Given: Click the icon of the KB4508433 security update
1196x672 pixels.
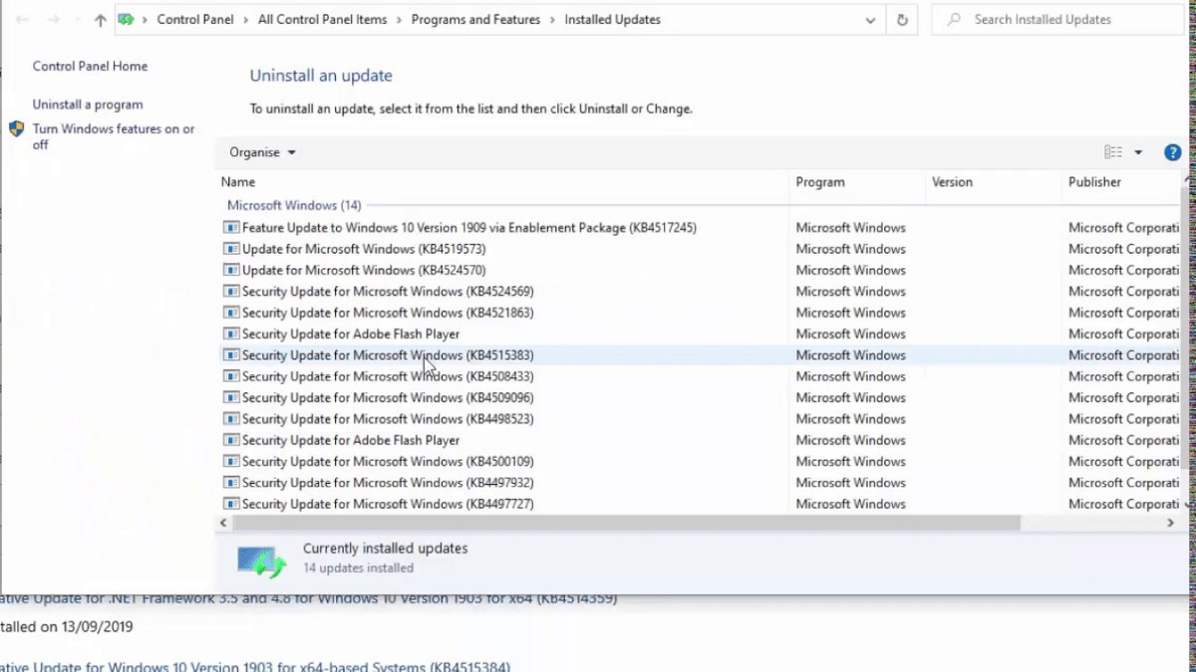Looking at the screenshot, I should click(231, 376).
